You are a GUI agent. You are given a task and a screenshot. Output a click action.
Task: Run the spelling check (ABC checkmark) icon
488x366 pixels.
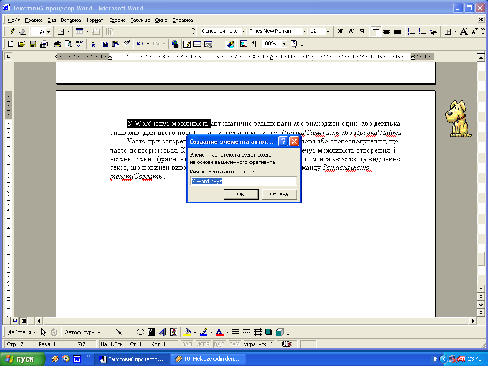pos(80,44)
